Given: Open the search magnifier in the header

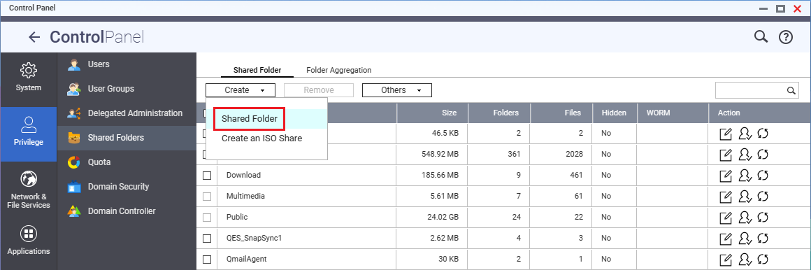Looking at the screenshot, I should tap(761, 37).
